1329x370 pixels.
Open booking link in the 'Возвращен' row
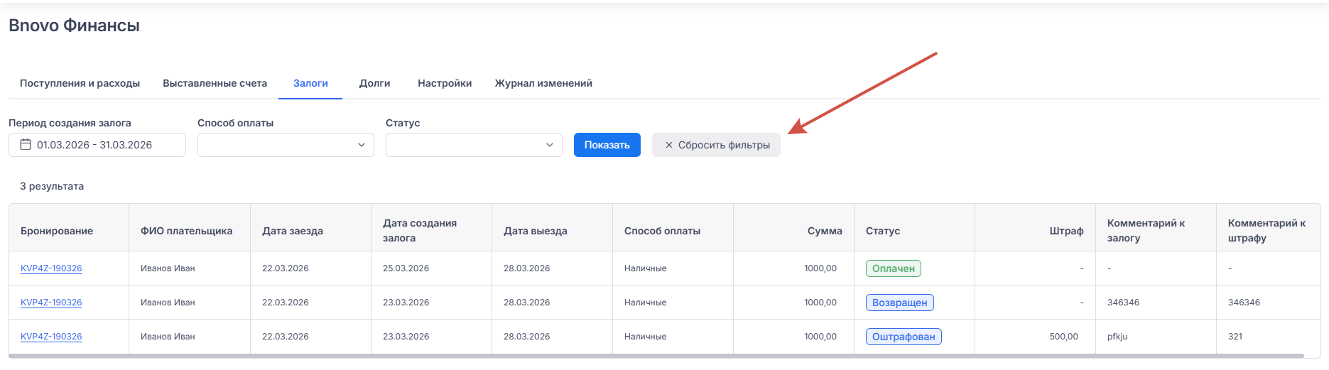pyautogui.click(x=51, y=303)
